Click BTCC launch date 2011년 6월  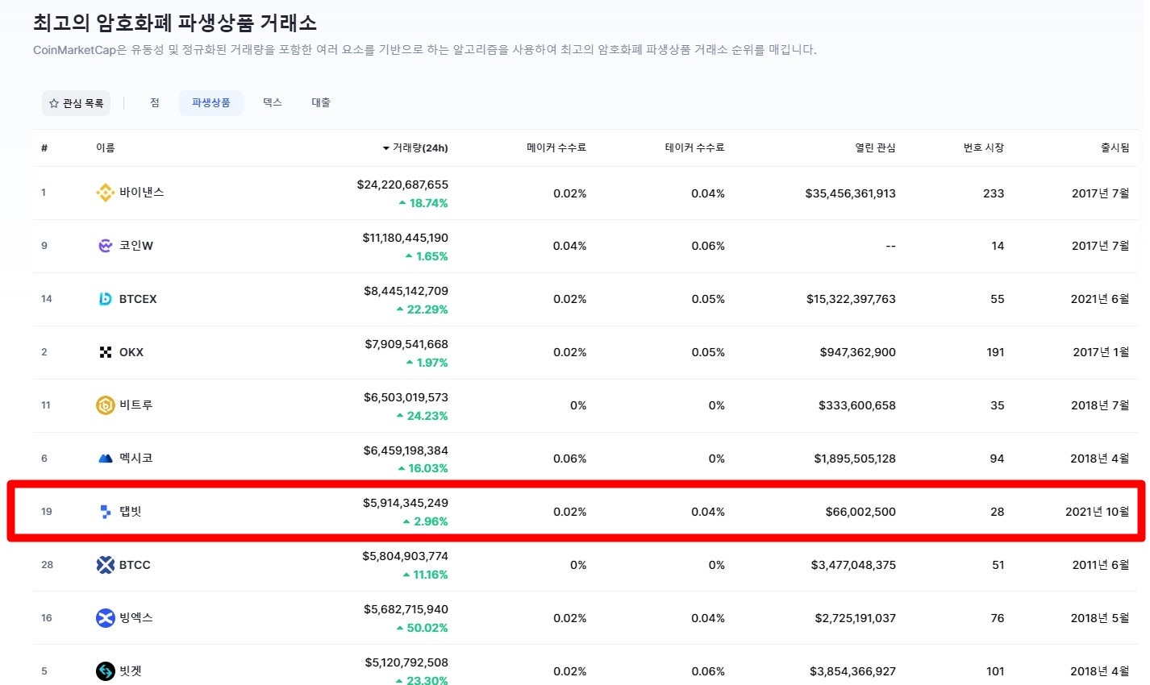pos(1101,565)
